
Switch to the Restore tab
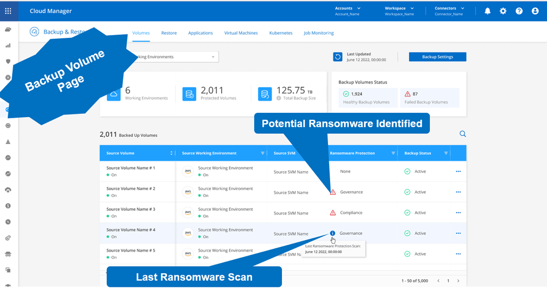169,33
